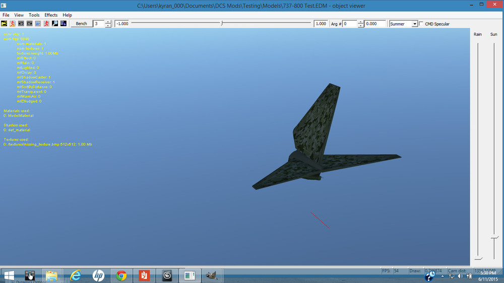Image resolution: width=504 pixels, height=283 pixels.
Task: Click the Cam dist status bar entry
Action: point(457,271)
